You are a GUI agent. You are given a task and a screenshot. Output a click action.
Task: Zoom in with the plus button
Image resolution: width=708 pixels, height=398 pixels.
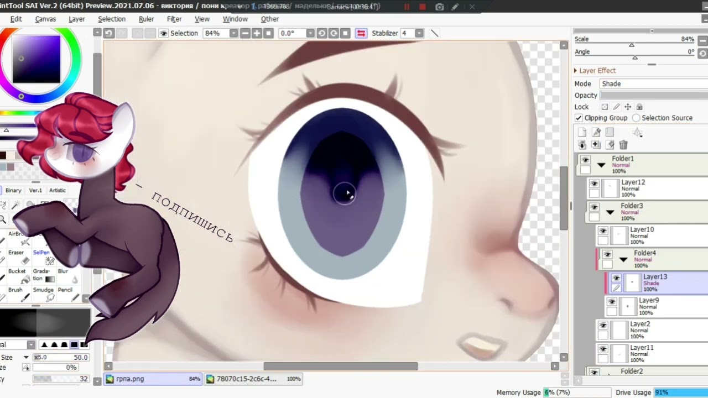(x=257, y=33)
